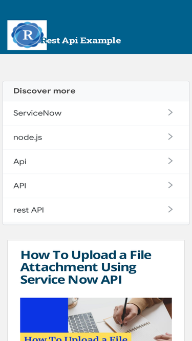Viewport: 192px width, 341px height.
Task: Open the 'Api' mixed-case suggestion
Action: [96, 162]
